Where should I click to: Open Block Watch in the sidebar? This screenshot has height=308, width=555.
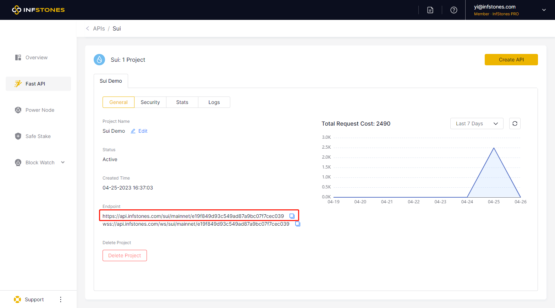[x=40, y=163]
